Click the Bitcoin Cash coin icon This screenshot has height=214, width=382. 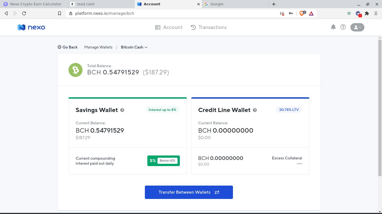[76, 70]
